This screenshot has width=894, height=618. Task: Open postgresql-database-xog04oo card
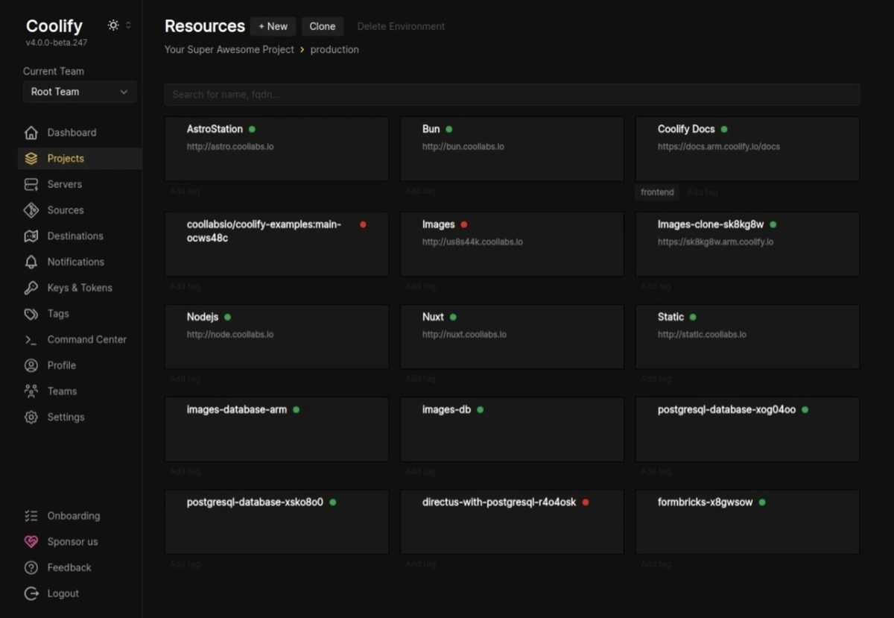(747, 429)
